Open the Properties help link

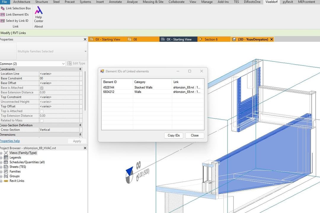coord(10,141)
